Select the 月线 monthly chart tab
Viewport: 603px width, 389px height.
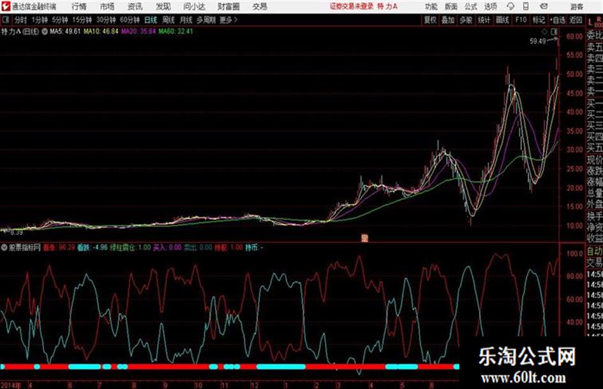[186, 20]
